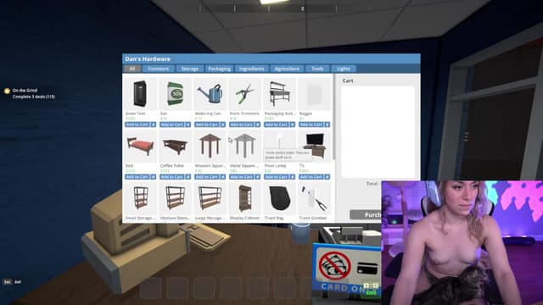543x305 pixels.
Task: Switch to the Furniture tab
Action: click(x=159, y=69)
